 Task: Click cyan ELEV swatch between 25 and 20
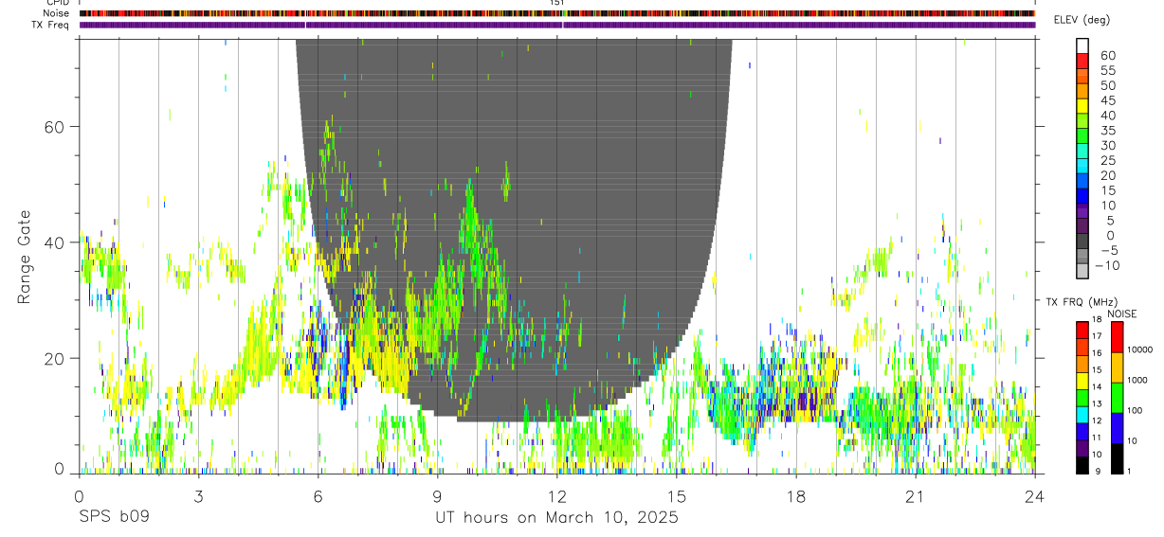[x=1082, y=167]
